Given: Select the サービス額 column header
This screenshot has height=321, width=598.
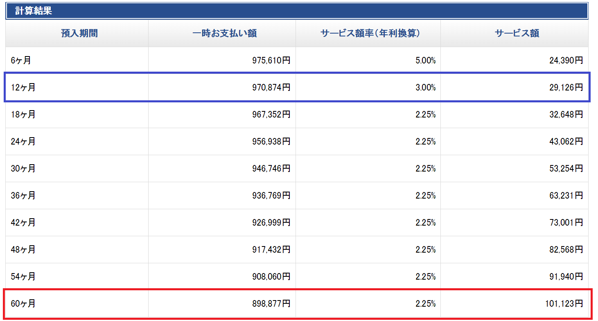Looking at the screenshot, I should 517,34.
